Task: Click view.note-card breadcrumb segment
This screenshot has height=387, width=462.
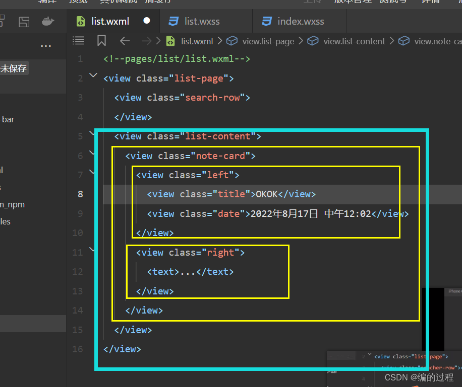Action: [x=438, y=41]
